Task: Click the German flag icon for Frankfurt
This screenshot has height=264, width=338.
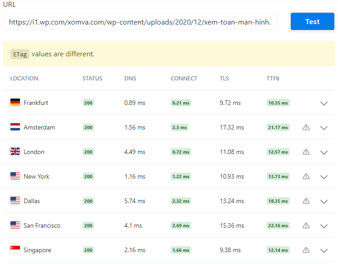Action: pyautogui.click(x=15, y=103)
